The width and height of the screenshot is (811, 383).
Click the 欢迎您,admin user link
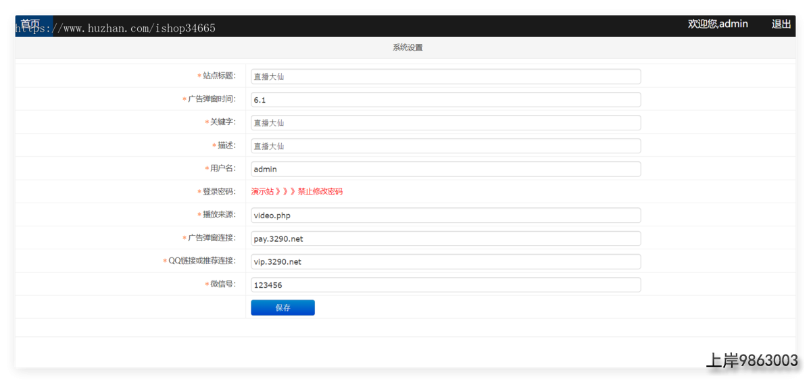(x=718, y=24)
